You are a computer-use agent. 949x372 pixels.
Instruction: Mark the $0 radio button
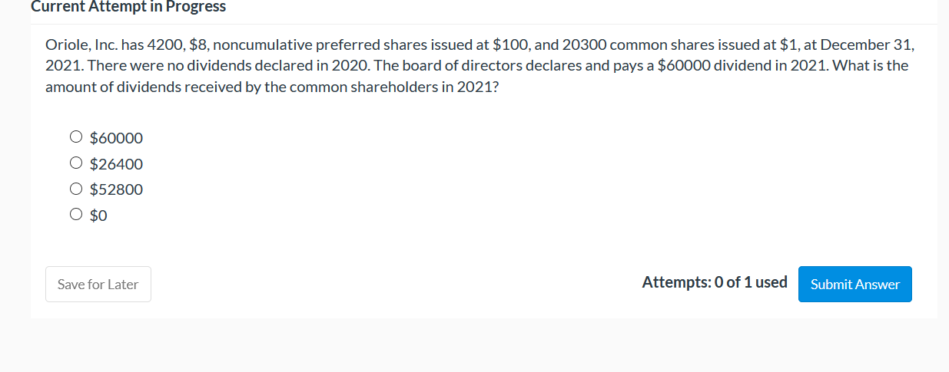pyautogui.click(x=75, y=215)
